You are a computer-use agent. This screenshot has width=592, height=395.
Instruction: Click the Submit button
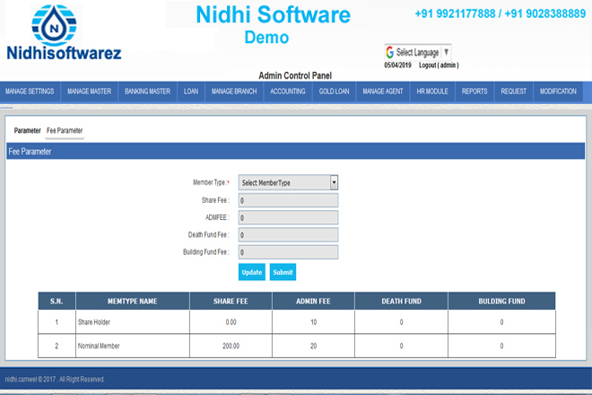[283, 272]
